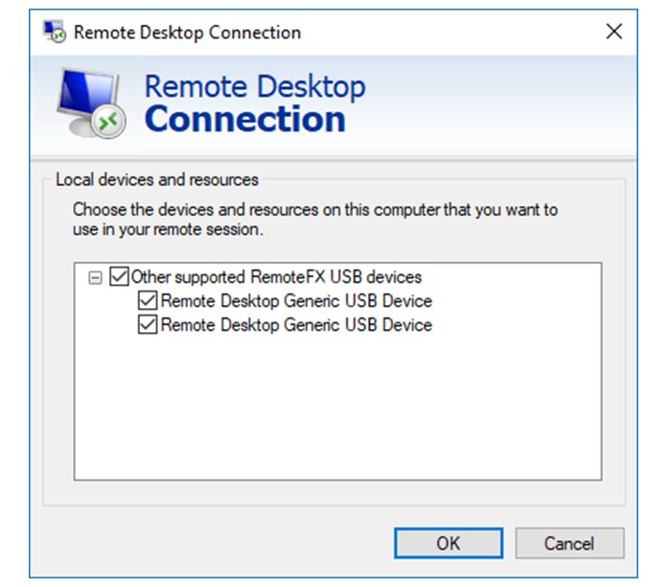The image size is (667, 587).
Task: Select the last Remote Desktop Generic USB Device label
Action: [296, 324]
